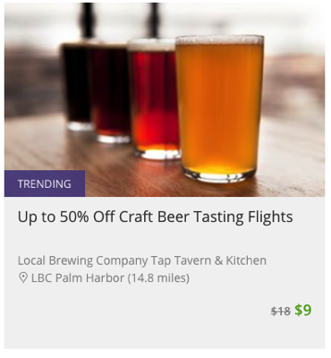331x358 pixels.
Task: View the LBC Palm Harbor location
Action: [78, 278]
